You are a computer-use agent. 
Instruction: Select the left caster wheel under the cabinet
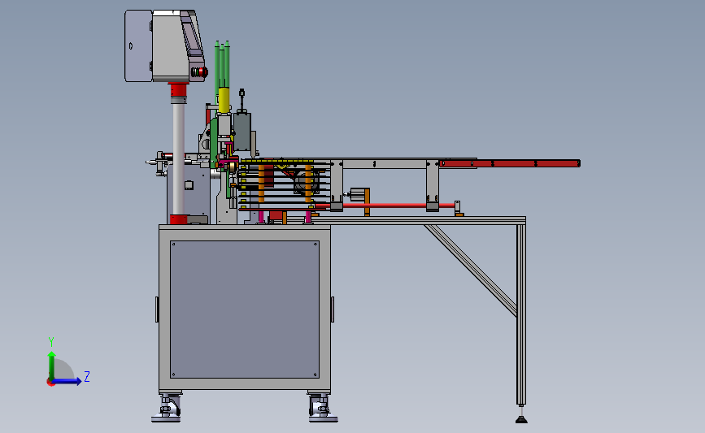click(167, 407)
